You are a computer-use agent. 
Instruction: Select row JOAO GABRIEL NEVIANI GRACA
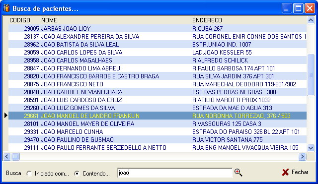pos(158,92)
